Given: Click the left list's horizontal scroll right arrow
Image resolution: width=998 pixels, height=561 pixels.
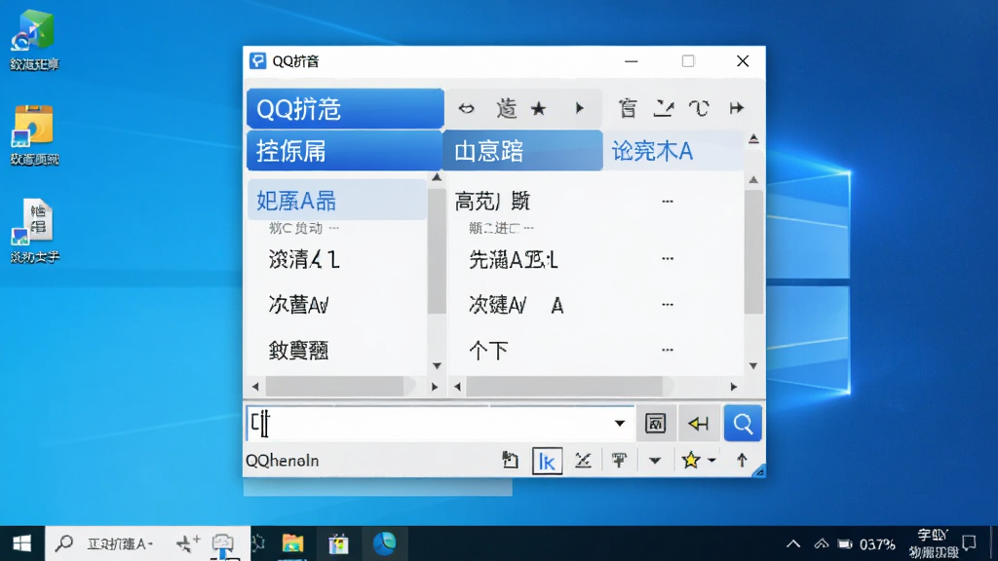Looking at the screenshot, I should click(435, 387).
